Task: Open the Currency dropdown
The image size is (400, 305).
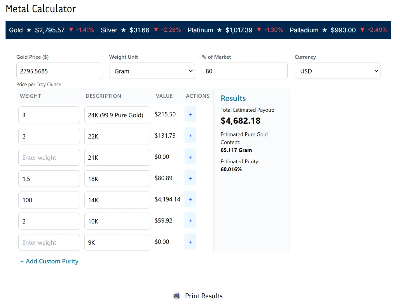Action: click(337, 71)
